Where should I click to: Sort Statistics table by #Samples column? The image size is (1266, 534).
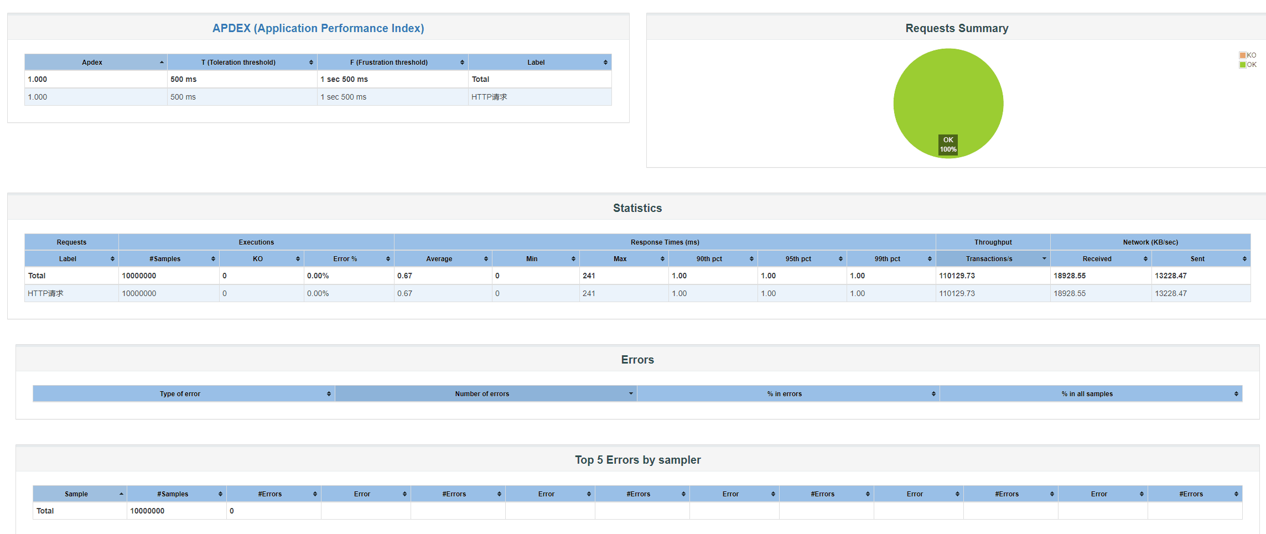(x=169, y=258)
